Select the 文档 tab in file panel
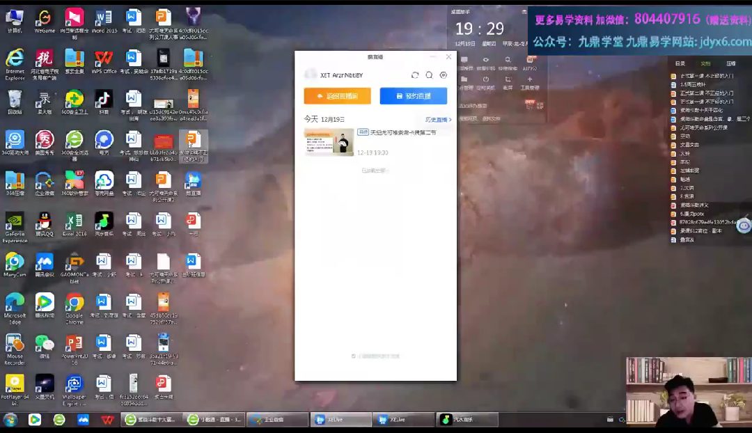The width and height of the screenshot is (752, 433). (x=705, y=63)
